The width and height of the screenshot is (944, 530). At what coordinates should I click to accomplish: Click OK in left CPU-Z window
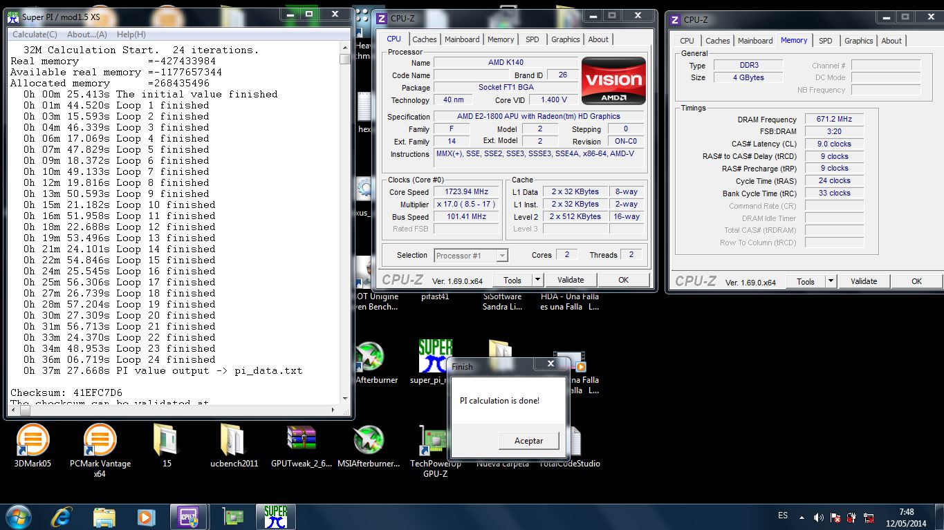click(623, 280)
